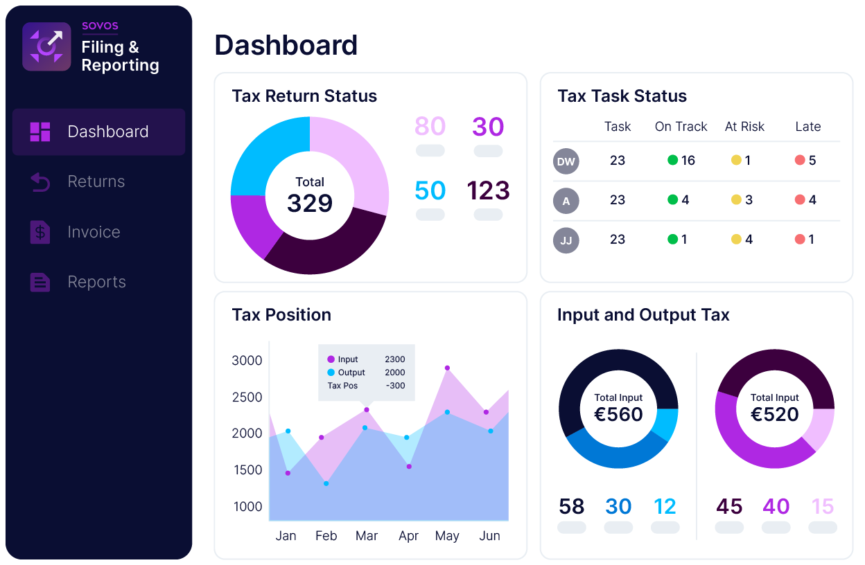Click the 123 value in Tax Return Status
The width and height of the screenshot is (865, 565).
point(488,191)
